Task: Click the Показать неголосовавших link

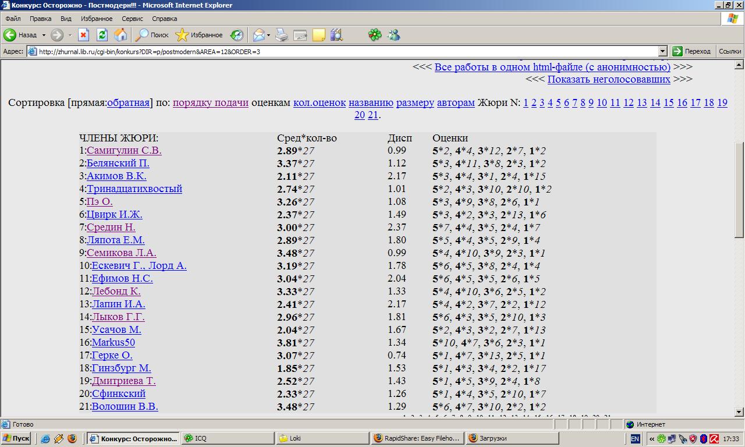Action: (x=608, y=79)
